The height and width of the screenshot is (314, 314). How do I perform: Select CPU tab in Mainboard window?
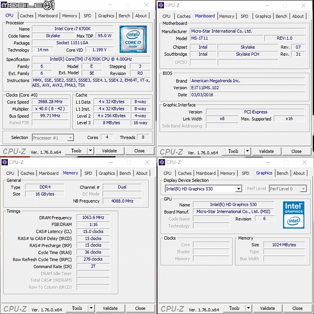(166, 16)
